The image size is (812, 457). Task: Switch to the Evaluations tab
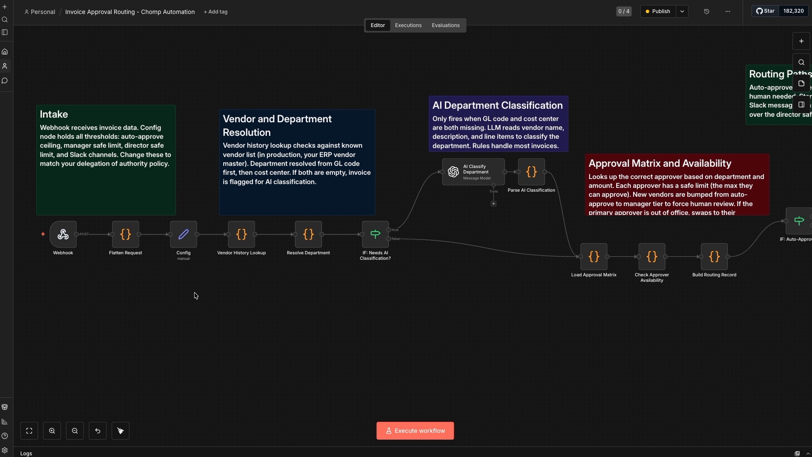[x=445, y=25]
